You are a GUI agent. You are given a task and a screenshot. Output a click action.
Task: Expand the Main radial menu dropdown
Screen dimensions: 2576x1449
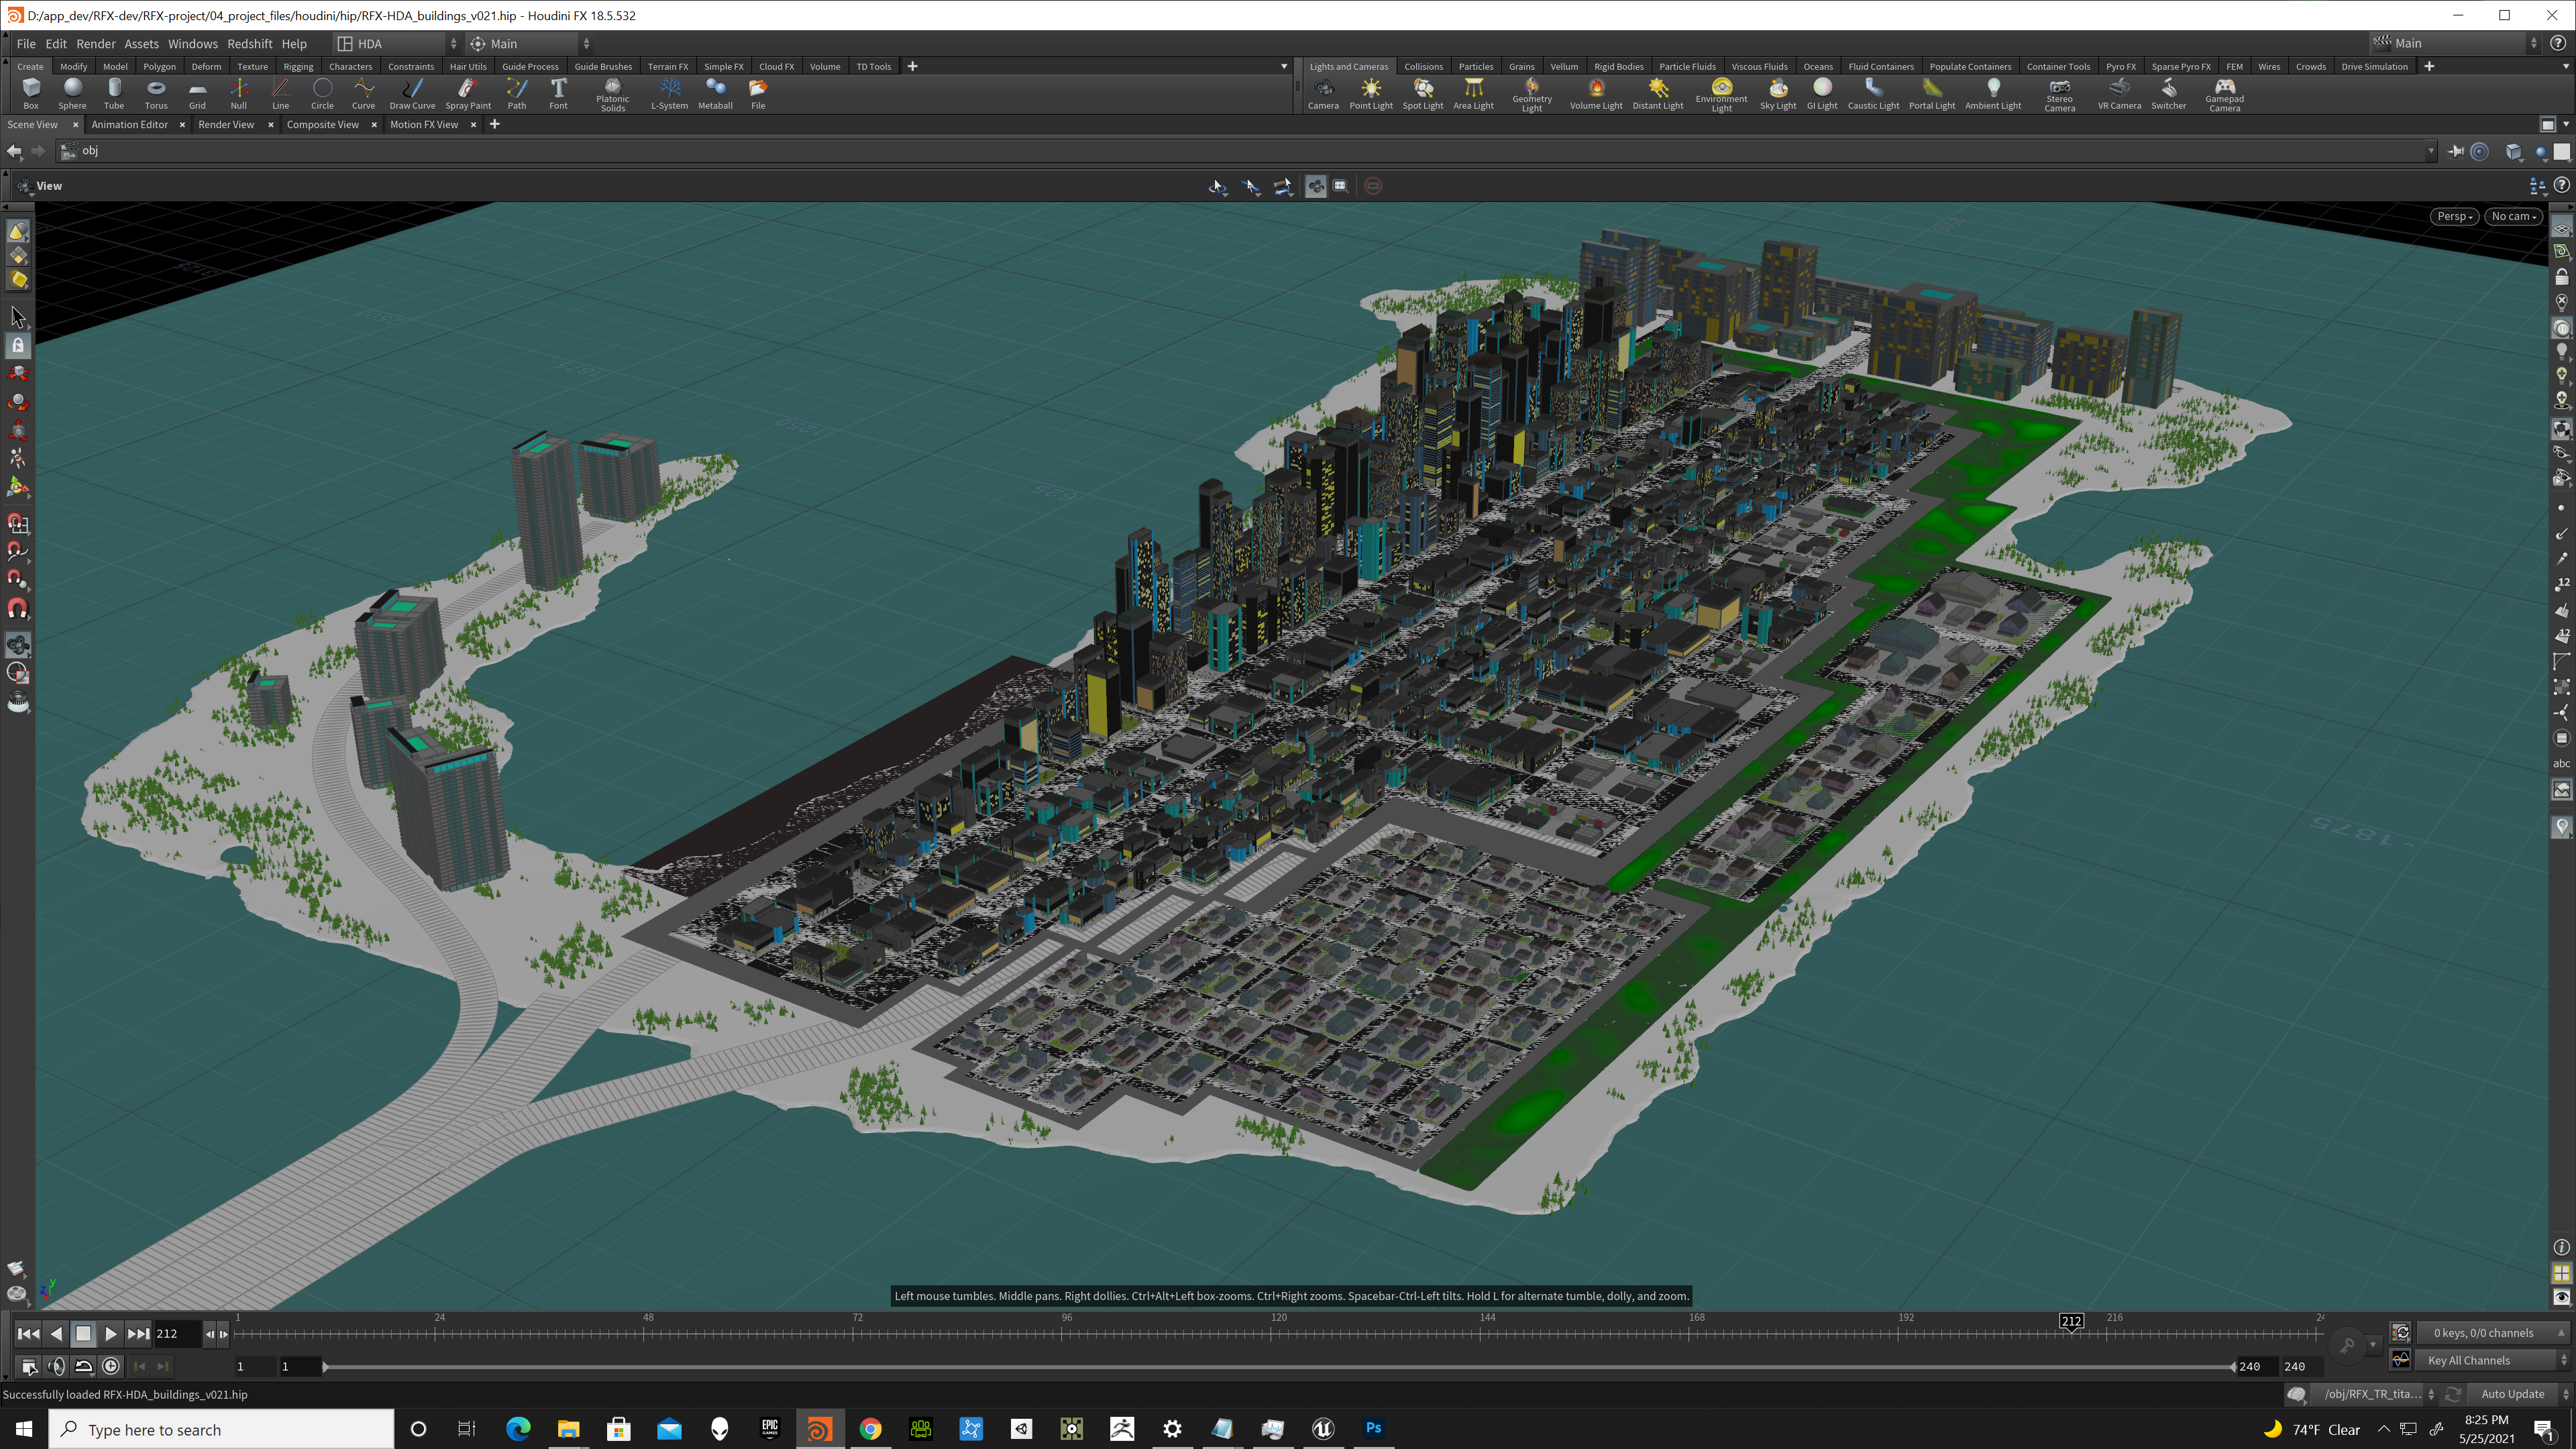[x=530, y=44]
